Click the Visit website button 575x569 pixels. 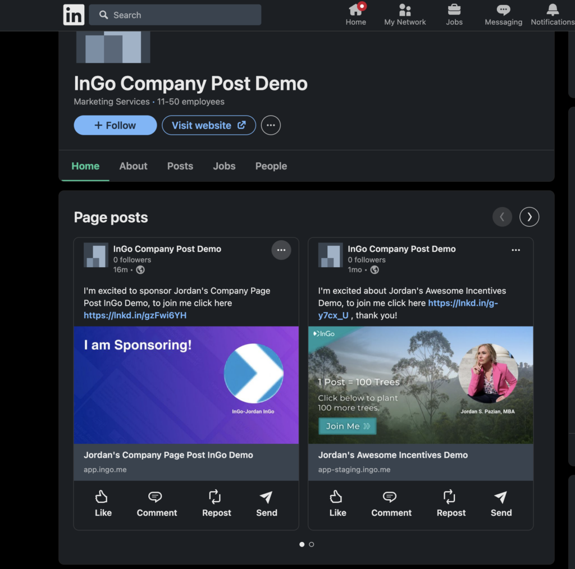coord(209,125)
